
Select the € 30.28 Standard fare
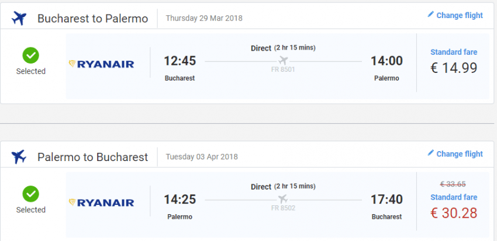(454, 212)
